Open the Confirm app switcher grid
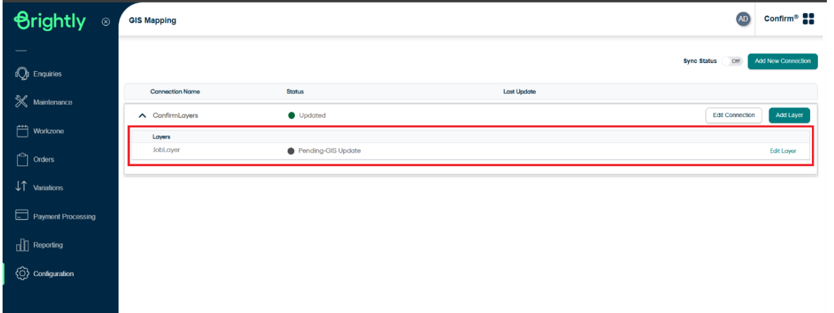834x313 pixels. click(x=808, y=19)
